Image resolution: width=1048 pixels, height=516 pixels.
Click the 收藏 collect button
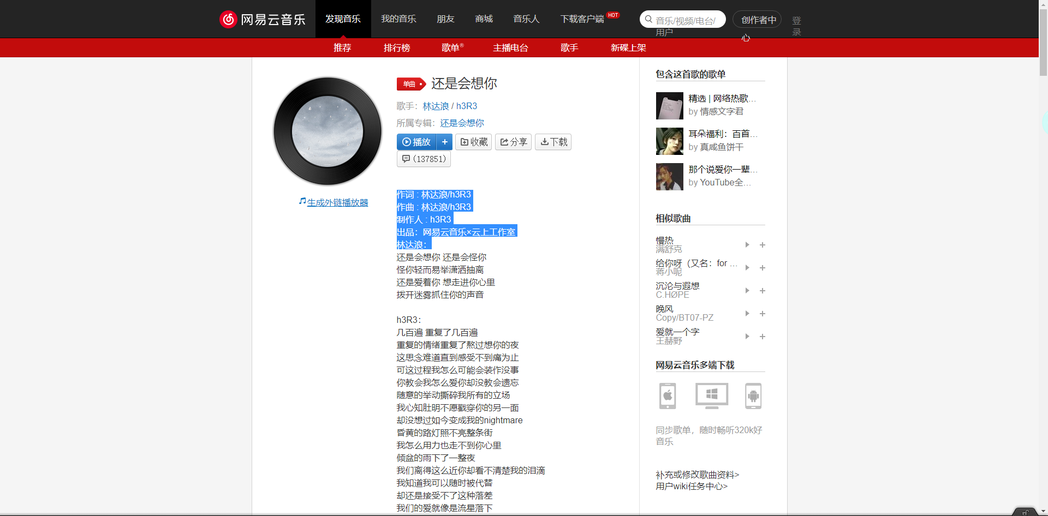click(x=473, y=142)
